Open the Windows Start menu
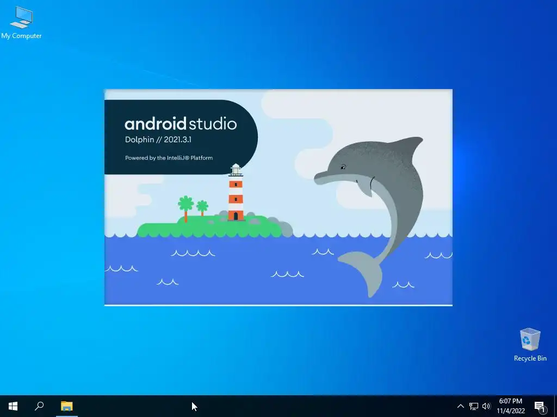557x417 pixels. (13, 406)
